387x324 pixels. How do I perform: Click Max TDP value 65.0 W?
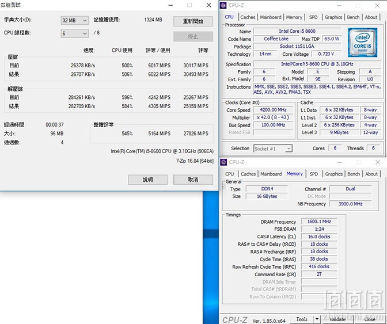[x=332, y=39]
